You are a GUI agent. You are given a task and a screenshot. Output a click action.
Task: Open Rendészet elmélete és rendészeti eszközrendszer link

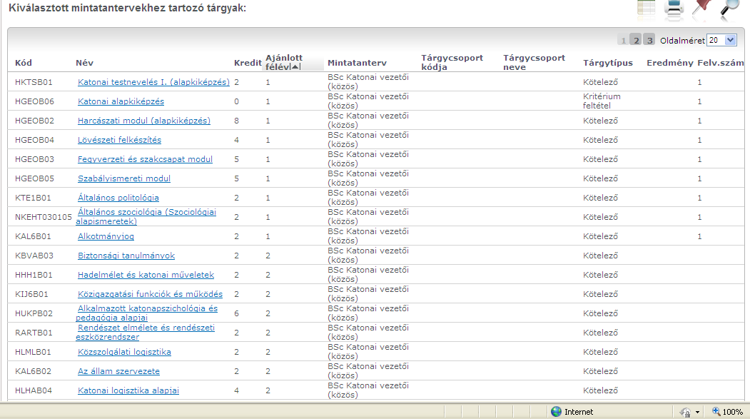(146, 332)
